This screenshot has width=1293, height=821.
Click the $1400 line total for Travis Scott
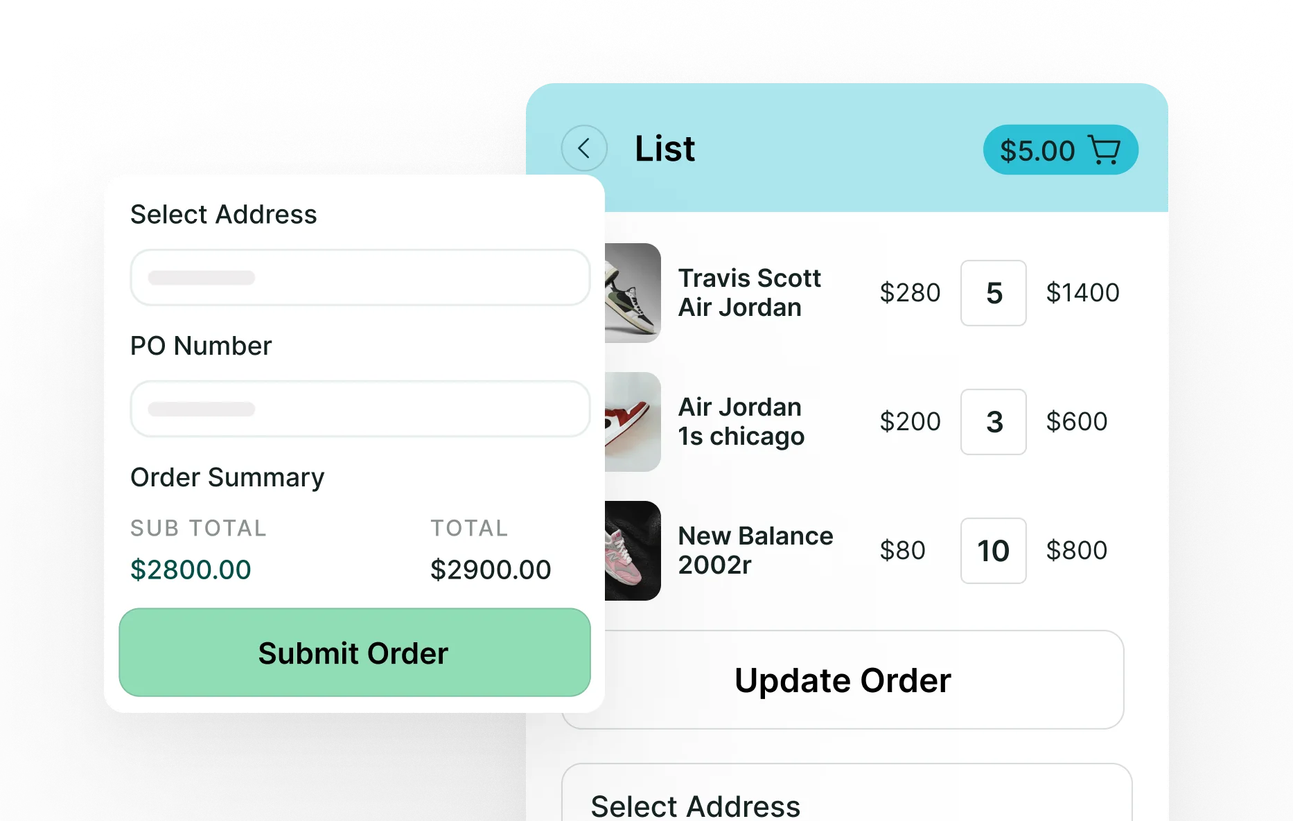[x=1083, y=292]
